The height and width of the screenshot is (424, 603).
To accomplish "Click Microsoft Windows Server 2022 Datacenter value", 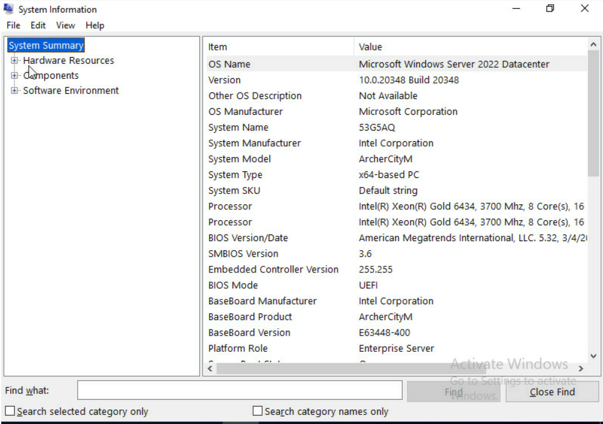I will [x=454, y=64].
